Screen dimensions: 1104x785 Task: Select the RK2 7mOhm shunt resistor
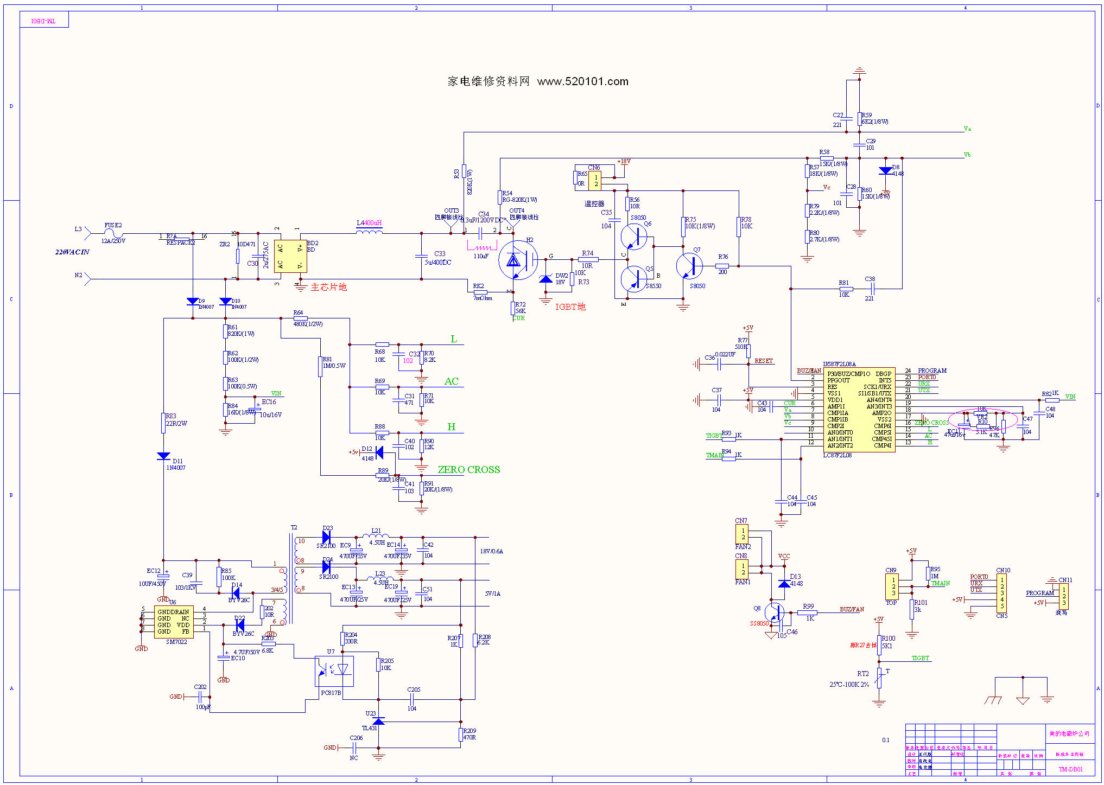pos(480,292)
